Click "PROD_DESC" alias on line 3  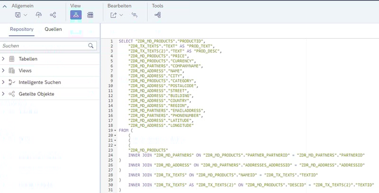pyautogui.click(x=207, y=51)
